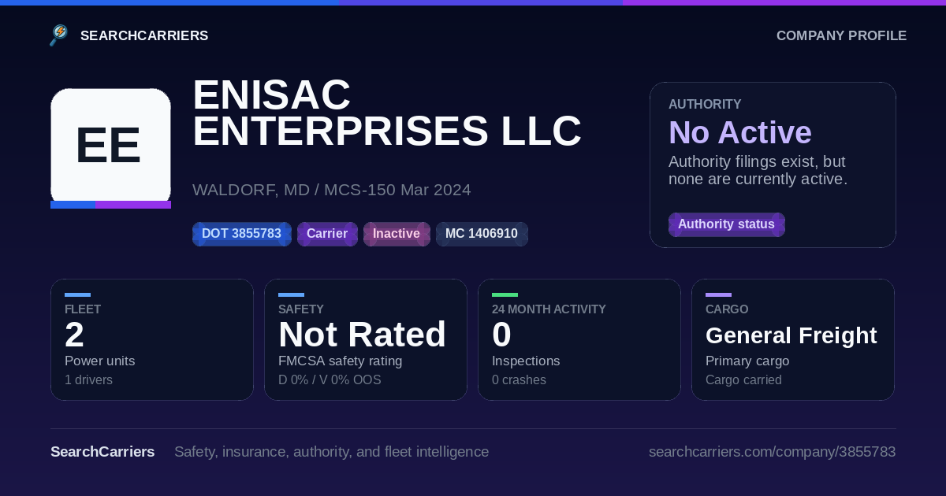Click the Not Rated safety value
Screen dimensions: 946x496
coord(362,335)
